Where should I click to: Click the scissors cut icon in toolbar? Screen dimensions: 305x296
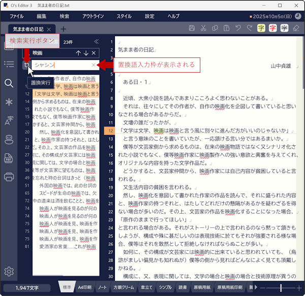coord(203,28)
